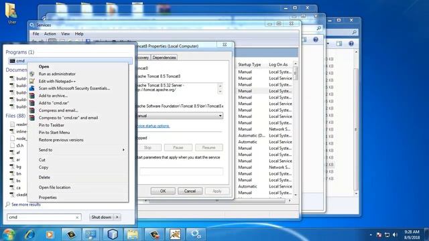
Task: Click the Microsoft Security Essentials scan icon
Action: [x=32, y=88]
